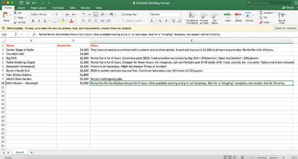
Task: Open Cell Styles gallery
Action: [214, 18]
